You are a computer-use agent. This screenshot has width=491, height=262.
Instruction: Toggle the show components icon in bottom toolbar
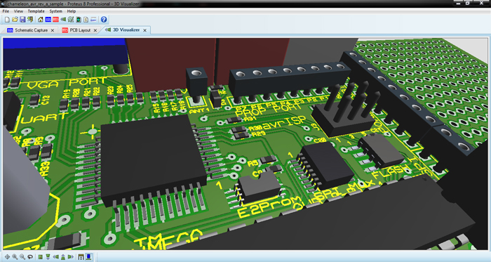88,257
